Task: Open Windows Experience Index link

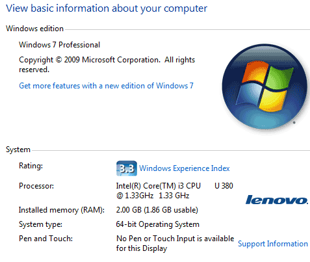Action: click(185, 168)
